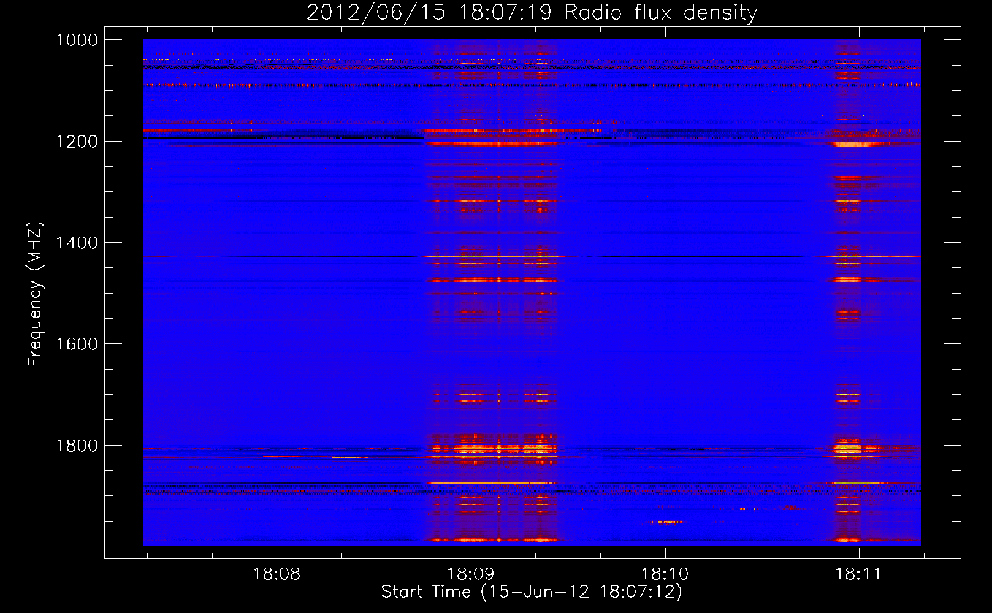Click the 18:09 time tick label
The image size is (992, 613).
pyautogui.click(x=471, y=574)
